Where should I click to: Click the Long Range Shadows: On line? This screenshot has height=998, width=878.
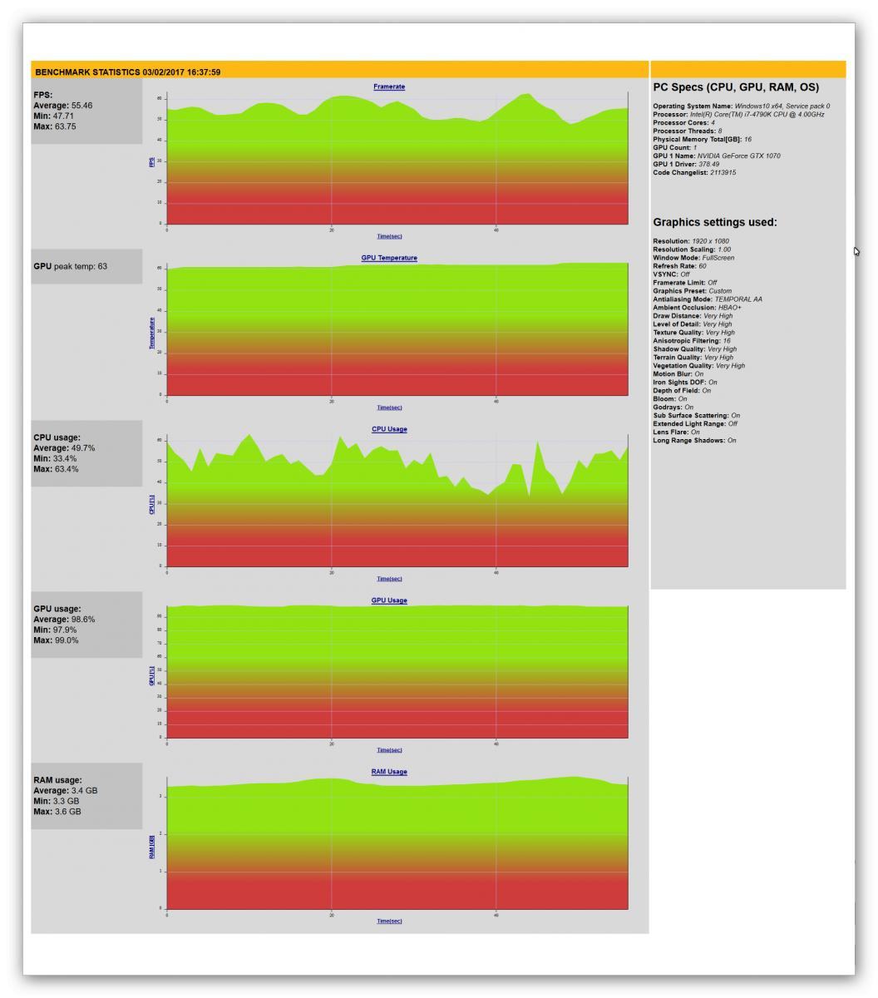[x=695, y=441]
